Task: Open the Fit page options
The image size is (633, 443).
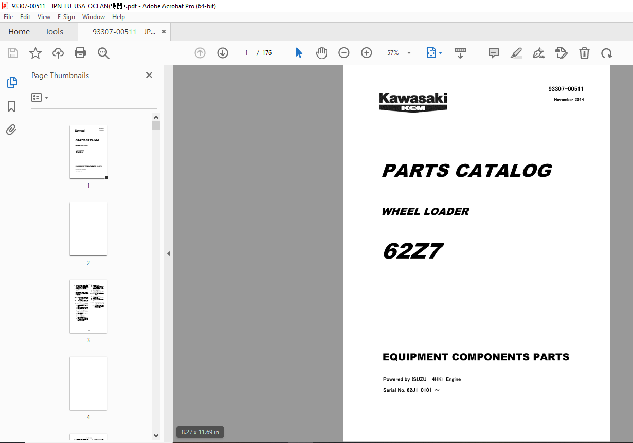Action: (430, 53)
